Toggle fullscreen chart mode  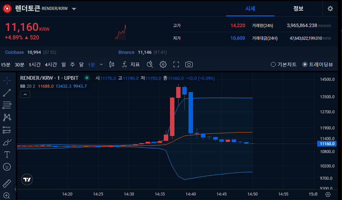[176, 64]
